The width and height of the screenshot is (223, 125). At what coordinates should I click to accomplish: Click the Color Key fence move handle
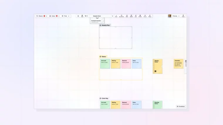click(x=100, y=98)
